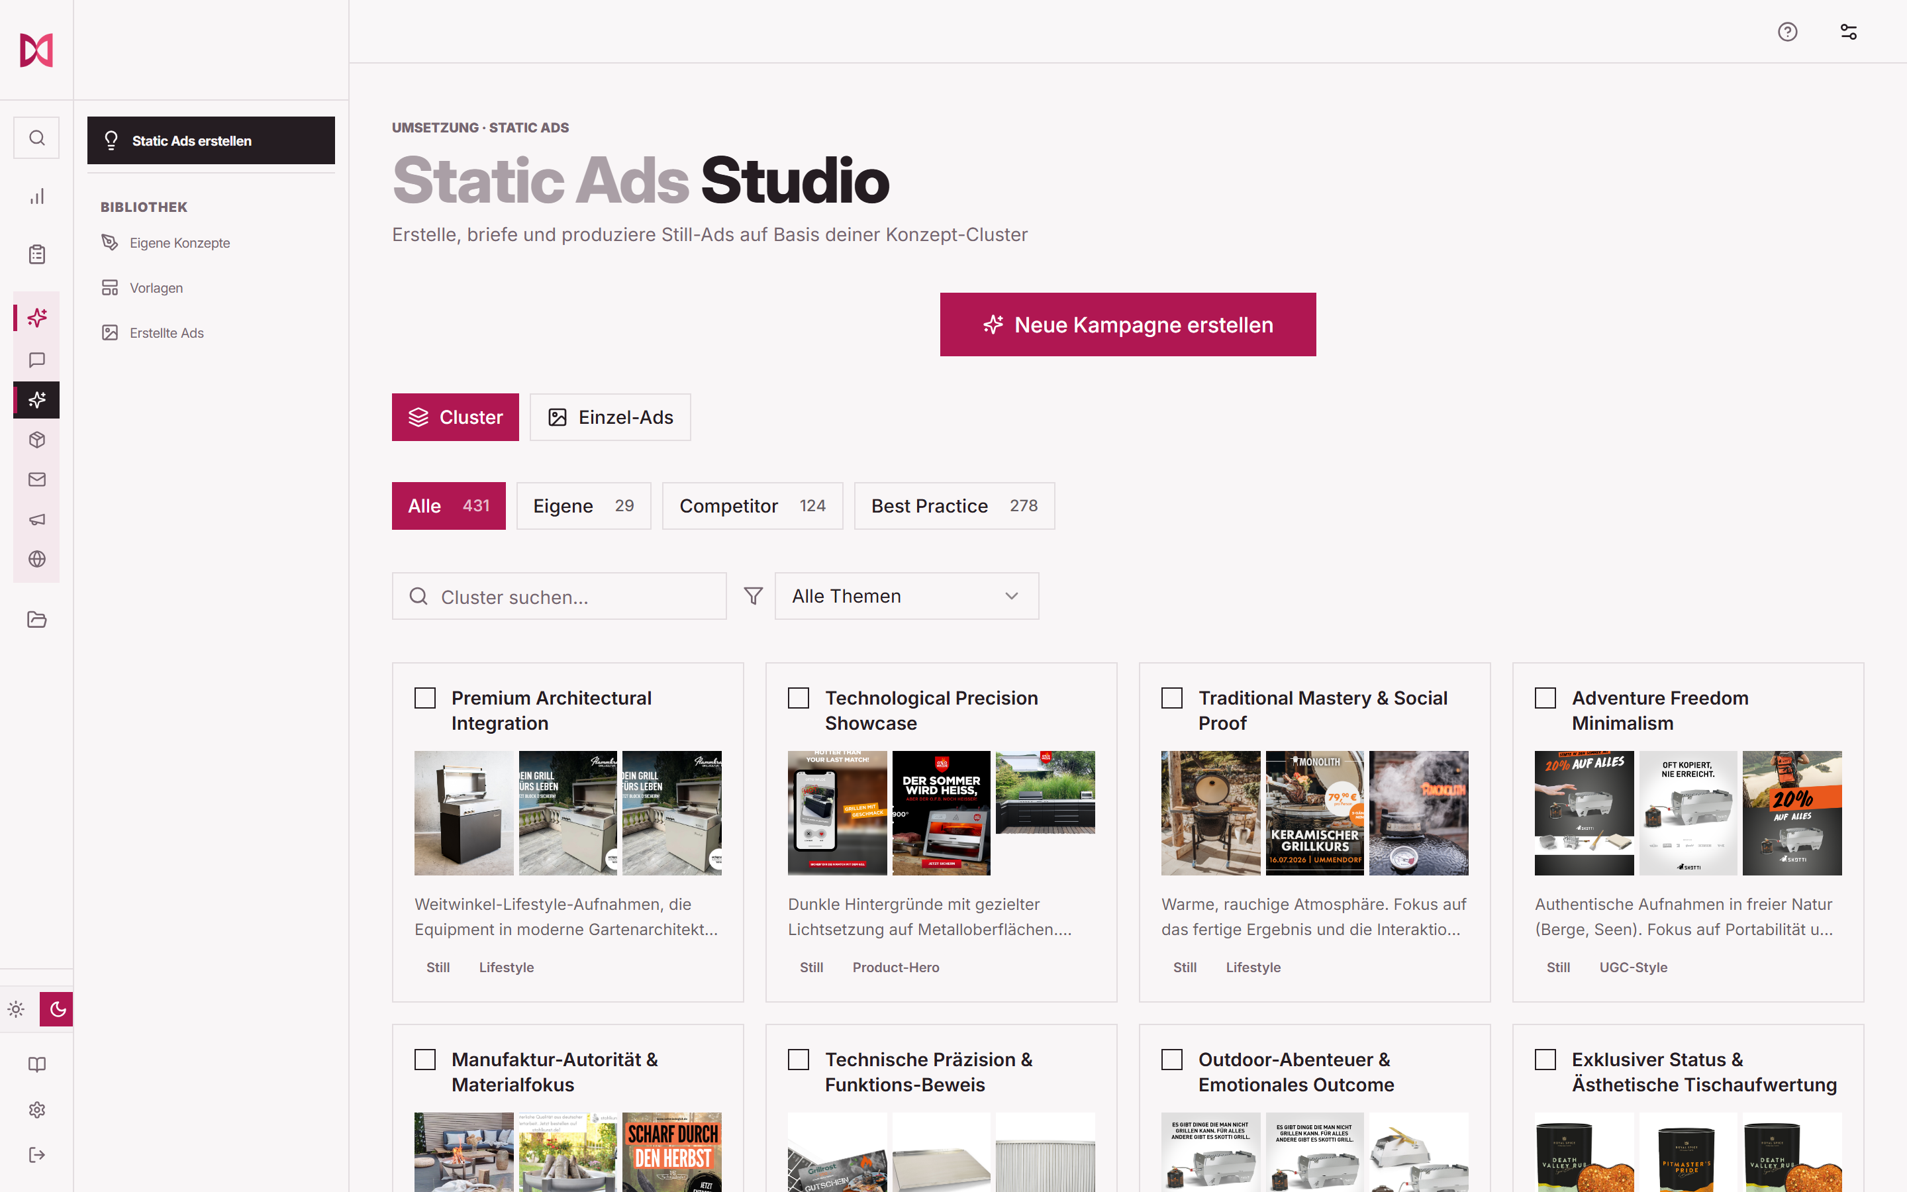Focus the Cluster suchen search field

[x=560, y=596]
